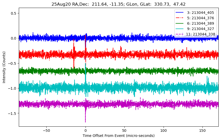Click the cyan line sample in the legend
The width and height of the screenshot is (221, 140).
180,29
